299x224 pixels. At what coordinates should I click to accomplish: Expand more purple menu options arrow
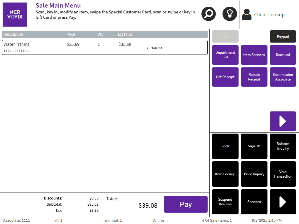(283, 121)
